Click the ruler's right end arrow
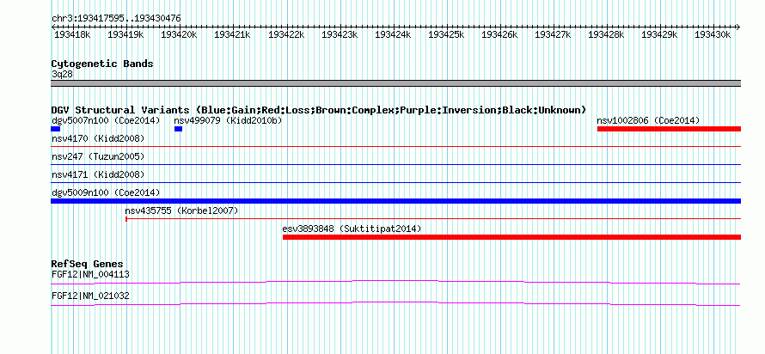The image size is (765, 354). [738, 27]
